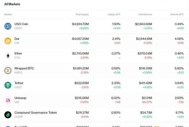
Task: Select the $1,081.20M total supply value
Action: coord(81,68)
